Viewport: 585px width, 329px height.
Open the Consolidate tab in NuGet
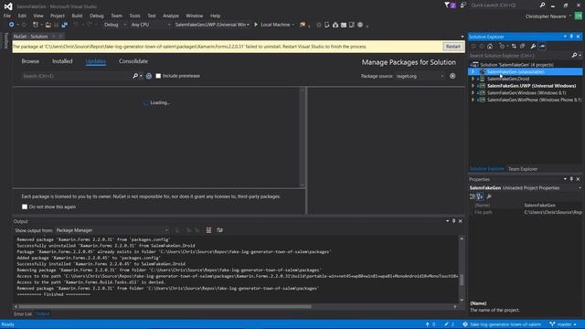[133, 61]
